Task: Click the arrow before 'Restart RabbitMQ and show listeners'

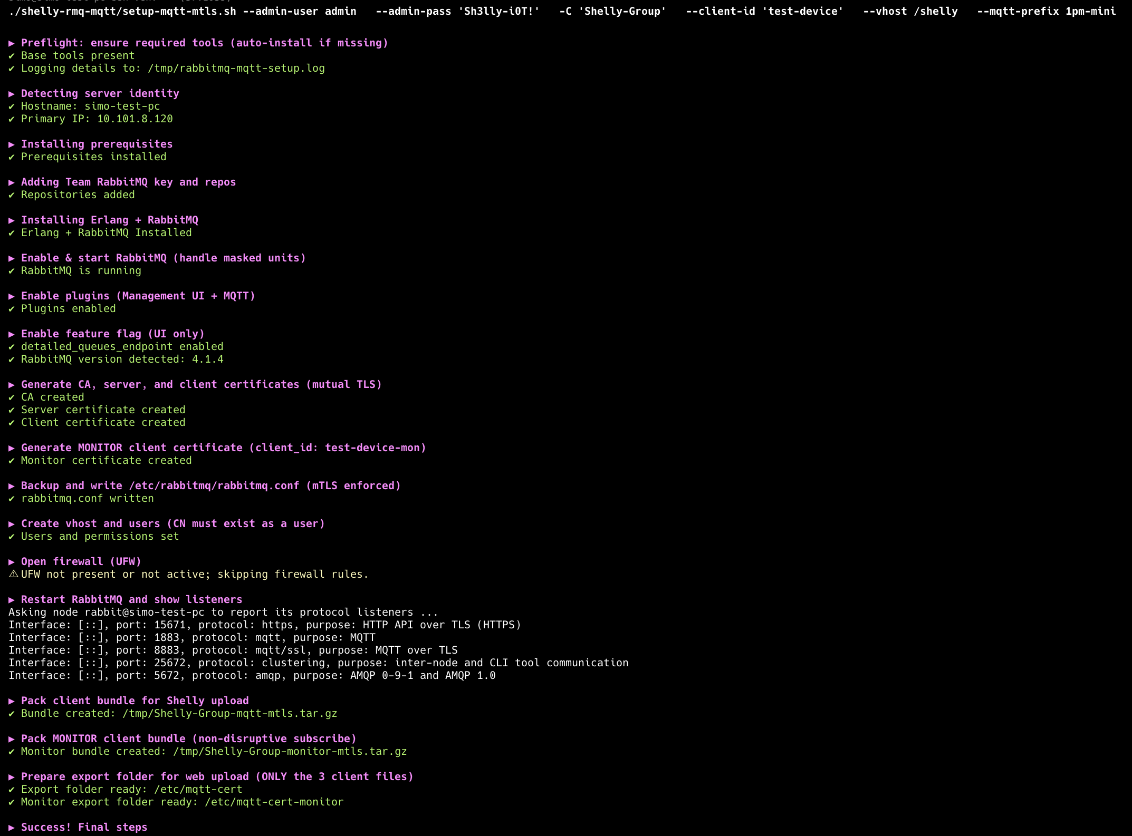Action: pyautogui.click(x=12, y=600)
